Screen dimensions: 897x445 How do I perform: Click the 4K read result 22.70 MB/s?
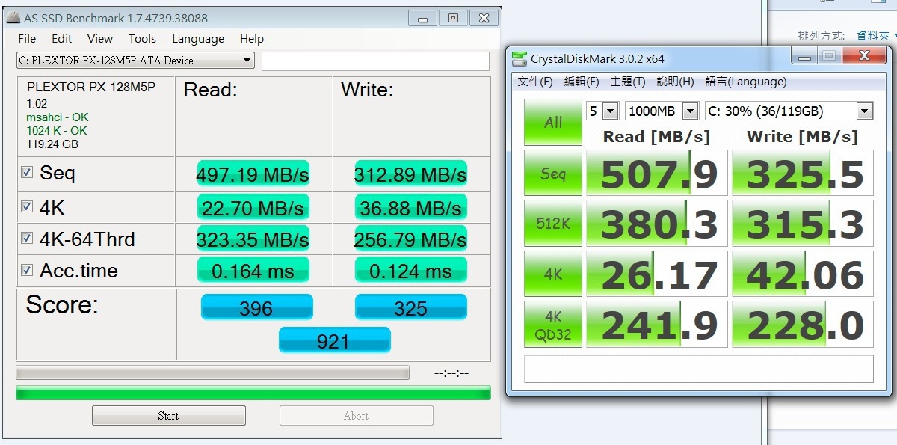tap(253, 207)
